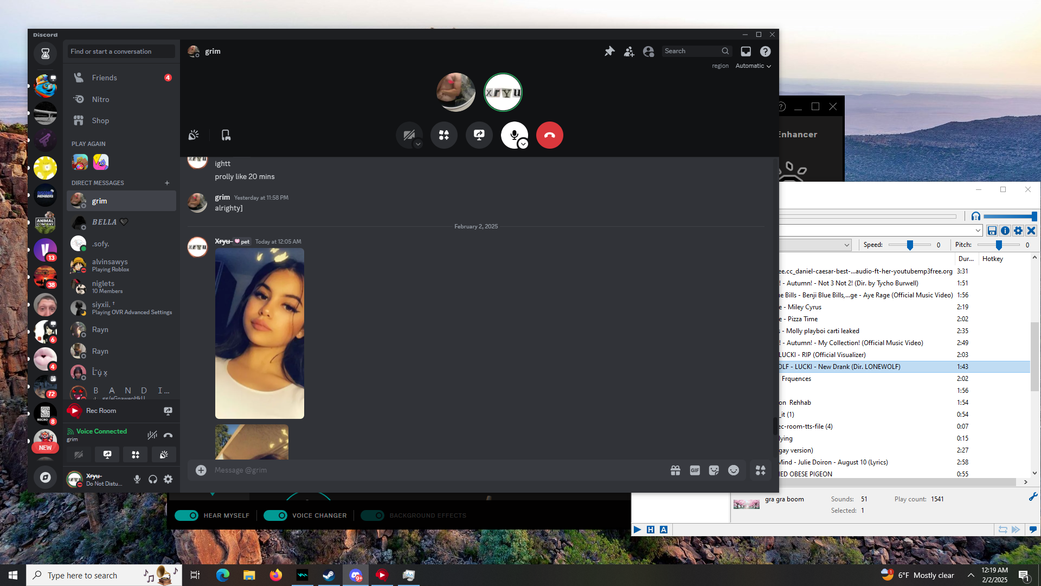This screenshot has width=1041, height=586.
Task: Open the Friends tab
Action: point(104,78)
